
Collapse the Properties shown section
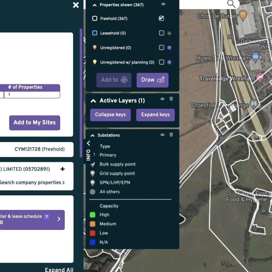[95, 5]
